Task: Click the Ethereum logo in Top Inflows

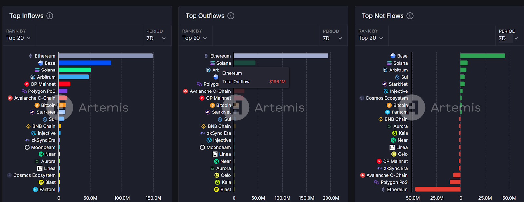Action: (31, 56)
